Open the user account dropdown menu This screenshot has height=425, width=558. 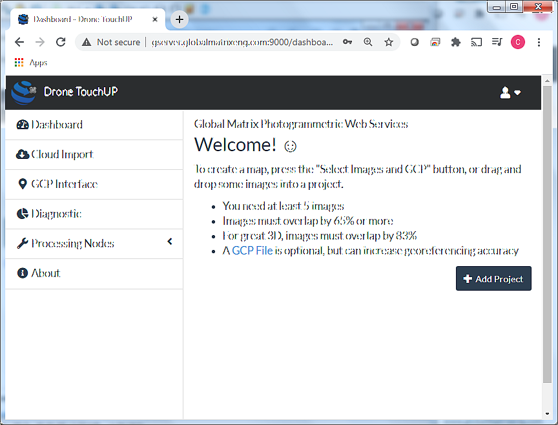510,93
